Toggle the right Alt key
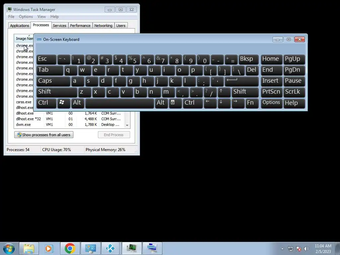 pos(161,103)
